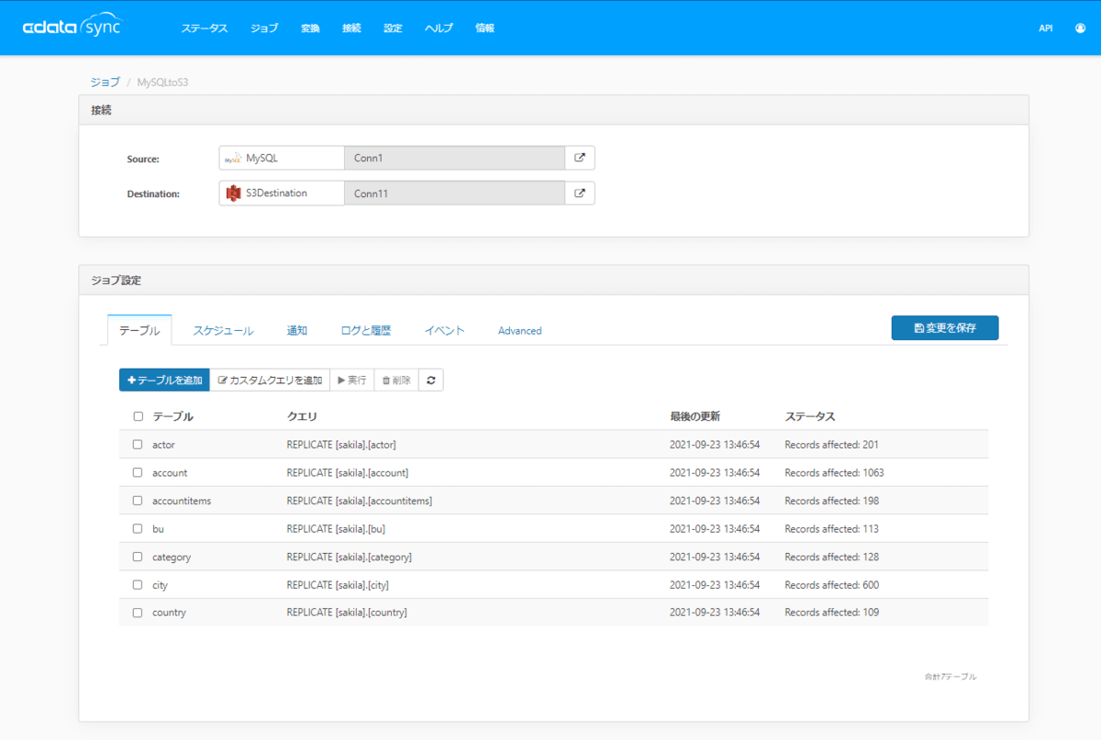
Task: Click the cdata sync logo
Action: 73,27
